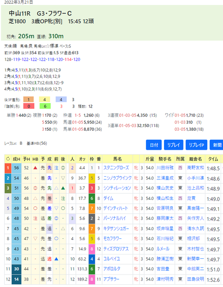
Task: Open trainer 黒岩陽一 link
Action: pos(196,209)
